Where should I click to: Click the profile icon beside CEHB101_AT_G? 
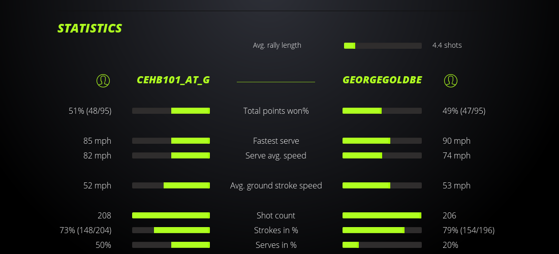pyautogui.click(x=103, y=80)
